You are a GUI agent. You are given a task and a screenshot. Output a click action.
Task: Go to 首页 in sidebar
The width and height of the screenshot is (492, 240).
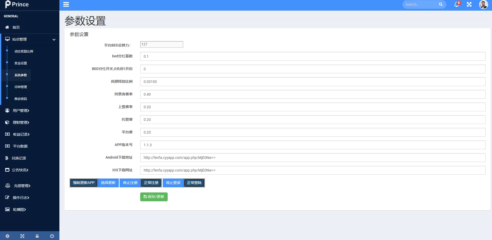point(16,27)
